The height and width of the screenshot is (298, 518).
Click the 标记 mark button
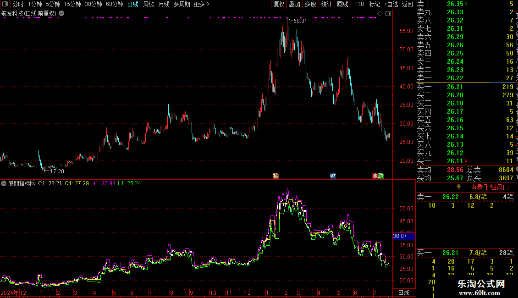(x=375, y=4)
